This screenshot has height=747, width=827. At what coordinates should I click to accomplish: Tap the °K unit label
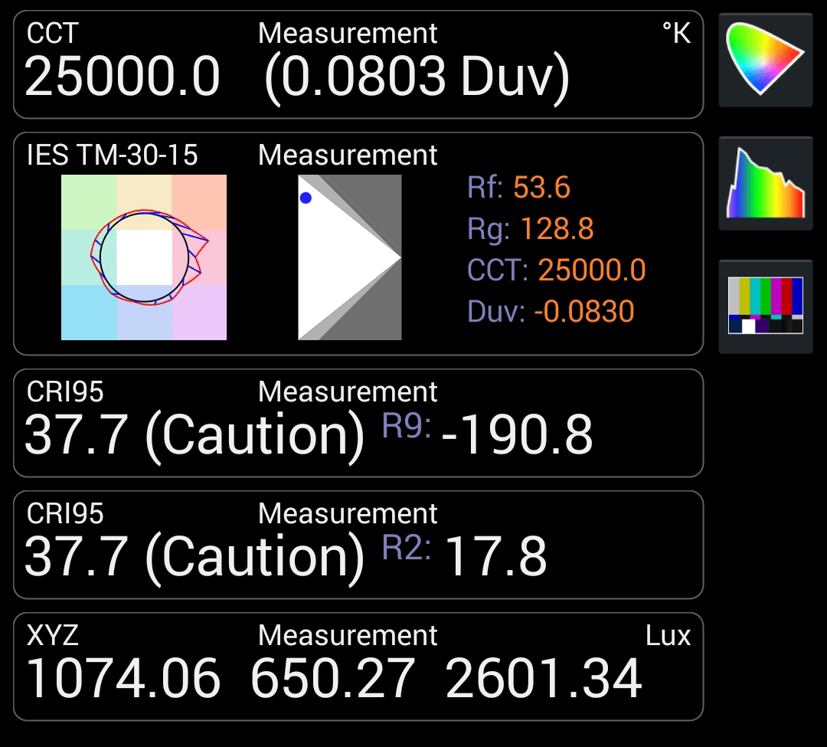click(x=676, y=34)
